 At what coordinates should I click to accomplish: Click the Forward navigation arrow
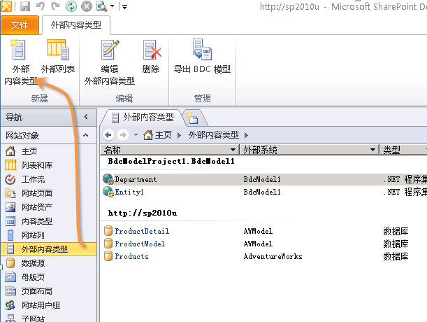coord(123,135)
